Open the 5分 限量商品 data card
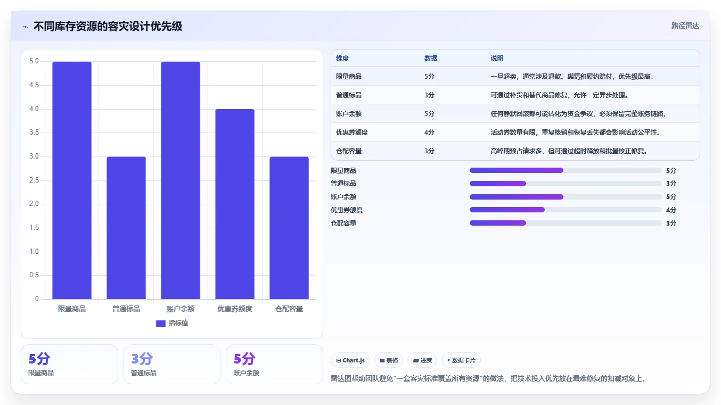 click(x=69, y=364)
